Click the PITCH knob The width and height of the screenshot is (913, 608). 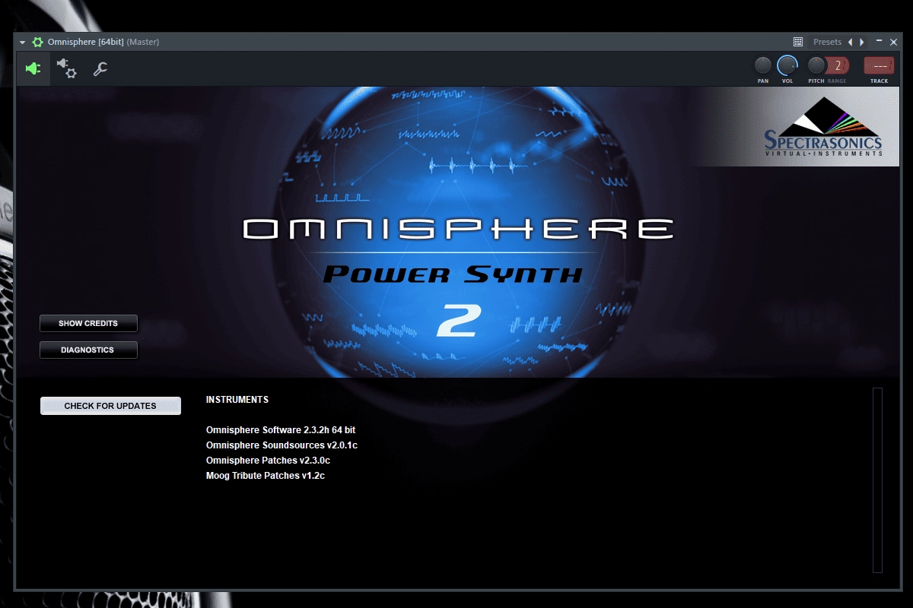816,65
